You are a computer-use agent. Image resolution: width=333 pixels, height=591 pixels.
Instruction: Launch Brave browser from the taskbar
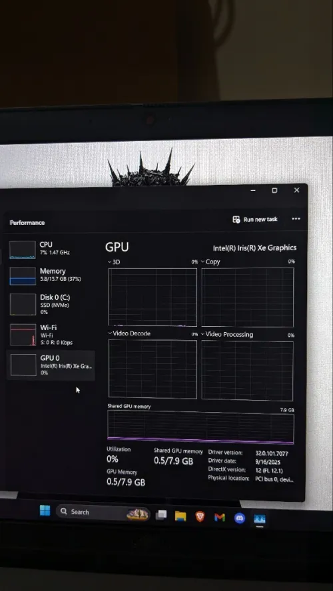click(200, 516)
